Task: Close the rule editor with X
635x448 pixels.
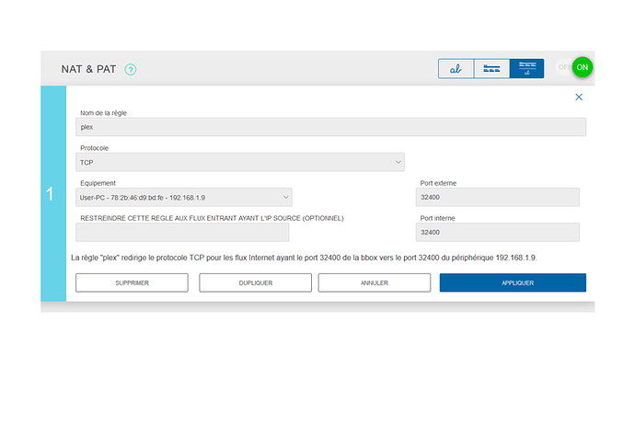Action: point(579,98)
